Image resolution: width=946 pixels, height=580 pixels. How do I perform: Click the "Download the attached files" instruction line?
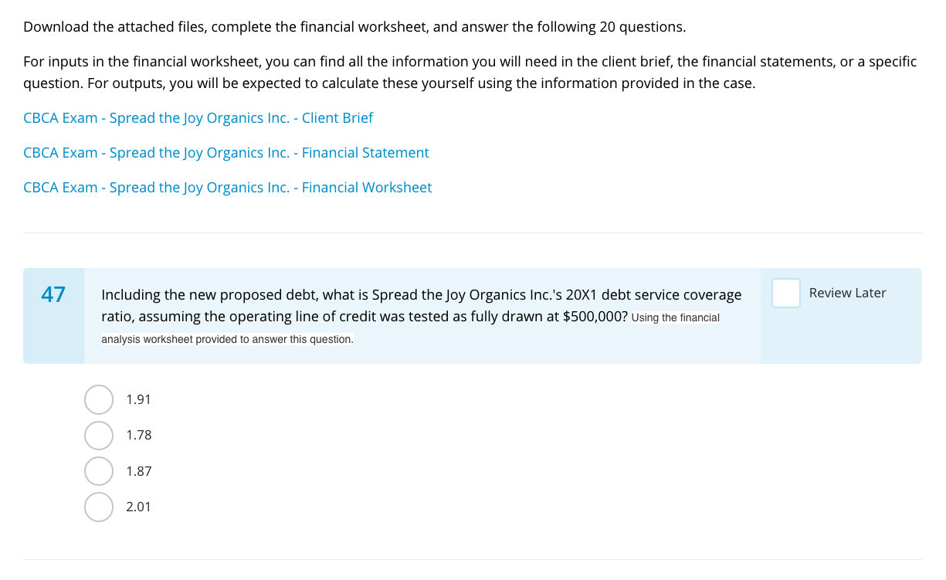click(x=354, y=27)
